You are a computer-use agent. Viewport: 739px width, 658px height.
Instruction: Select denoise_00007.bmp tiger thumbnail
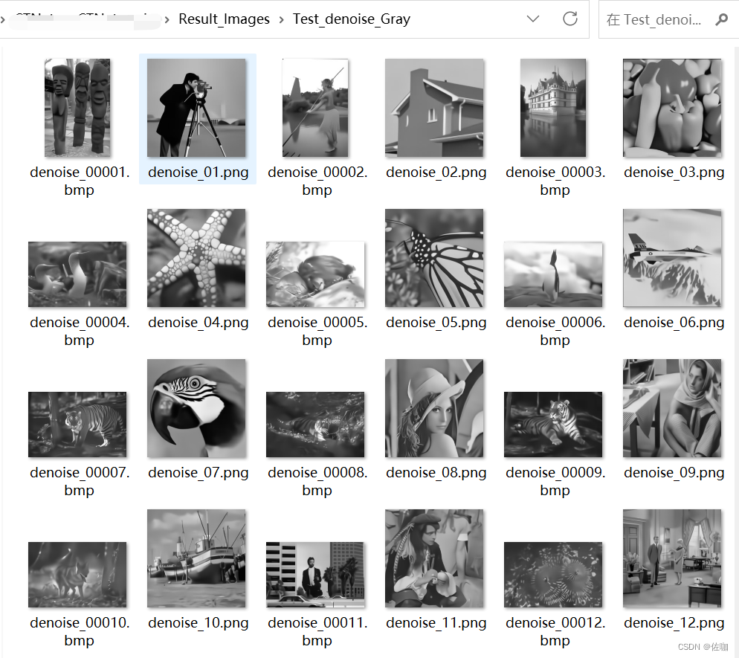coord(77,425)
